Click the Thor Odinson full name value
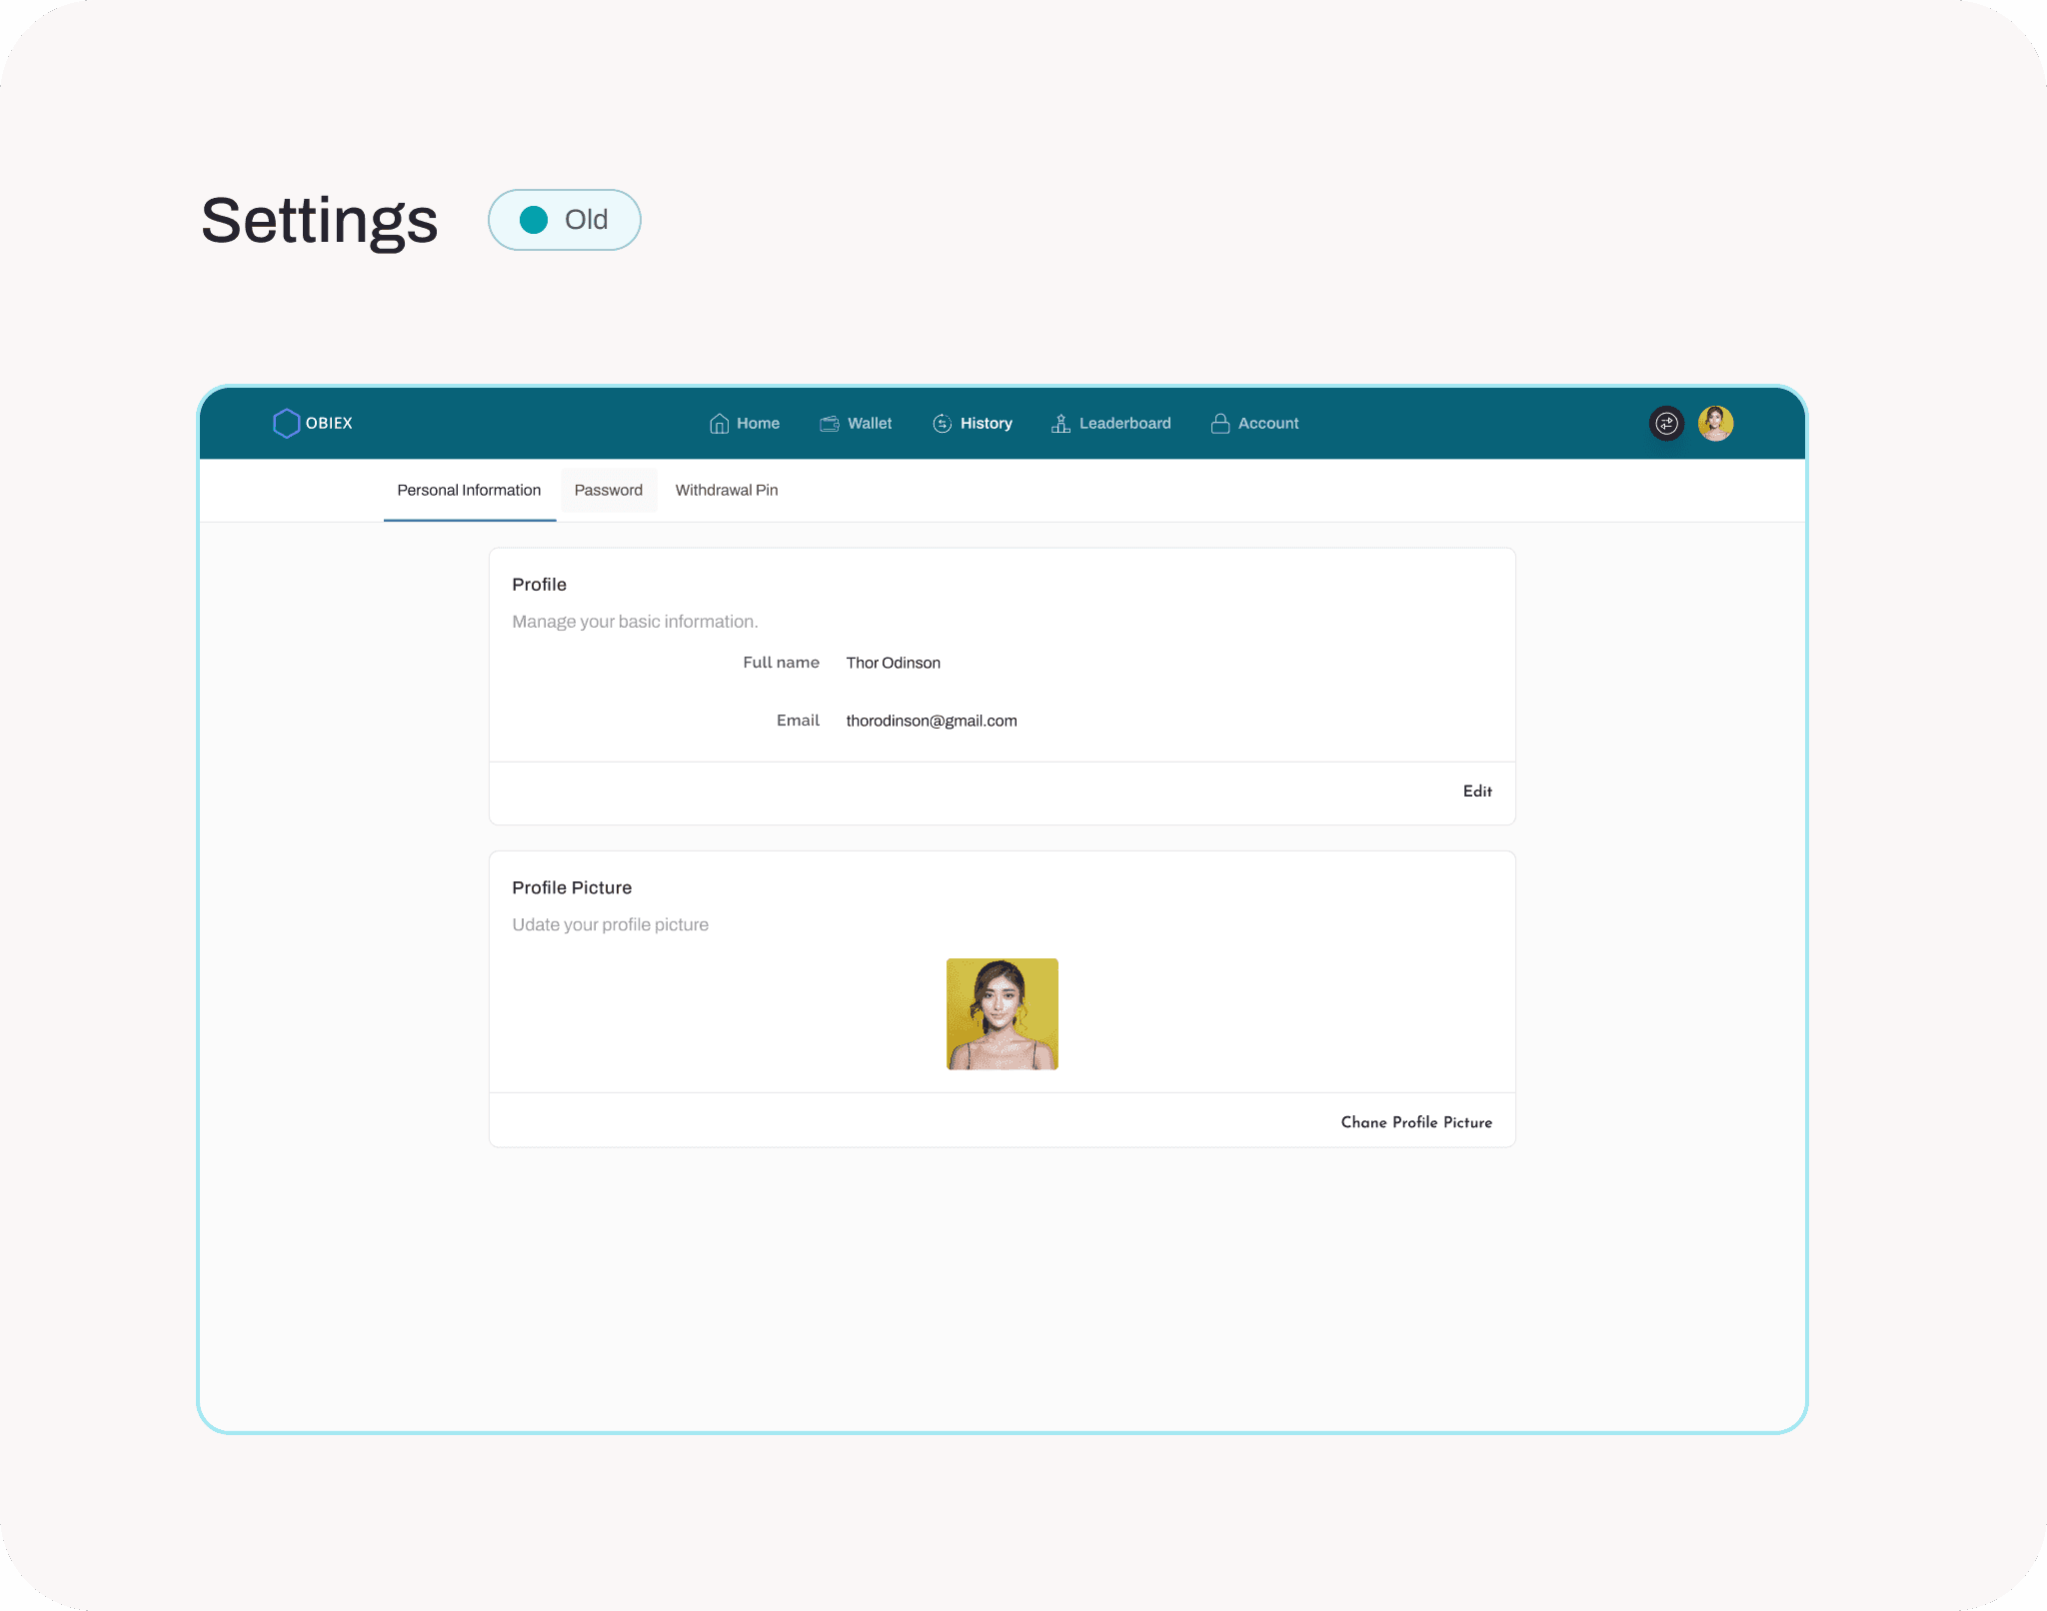 click(x=893, y=664)
